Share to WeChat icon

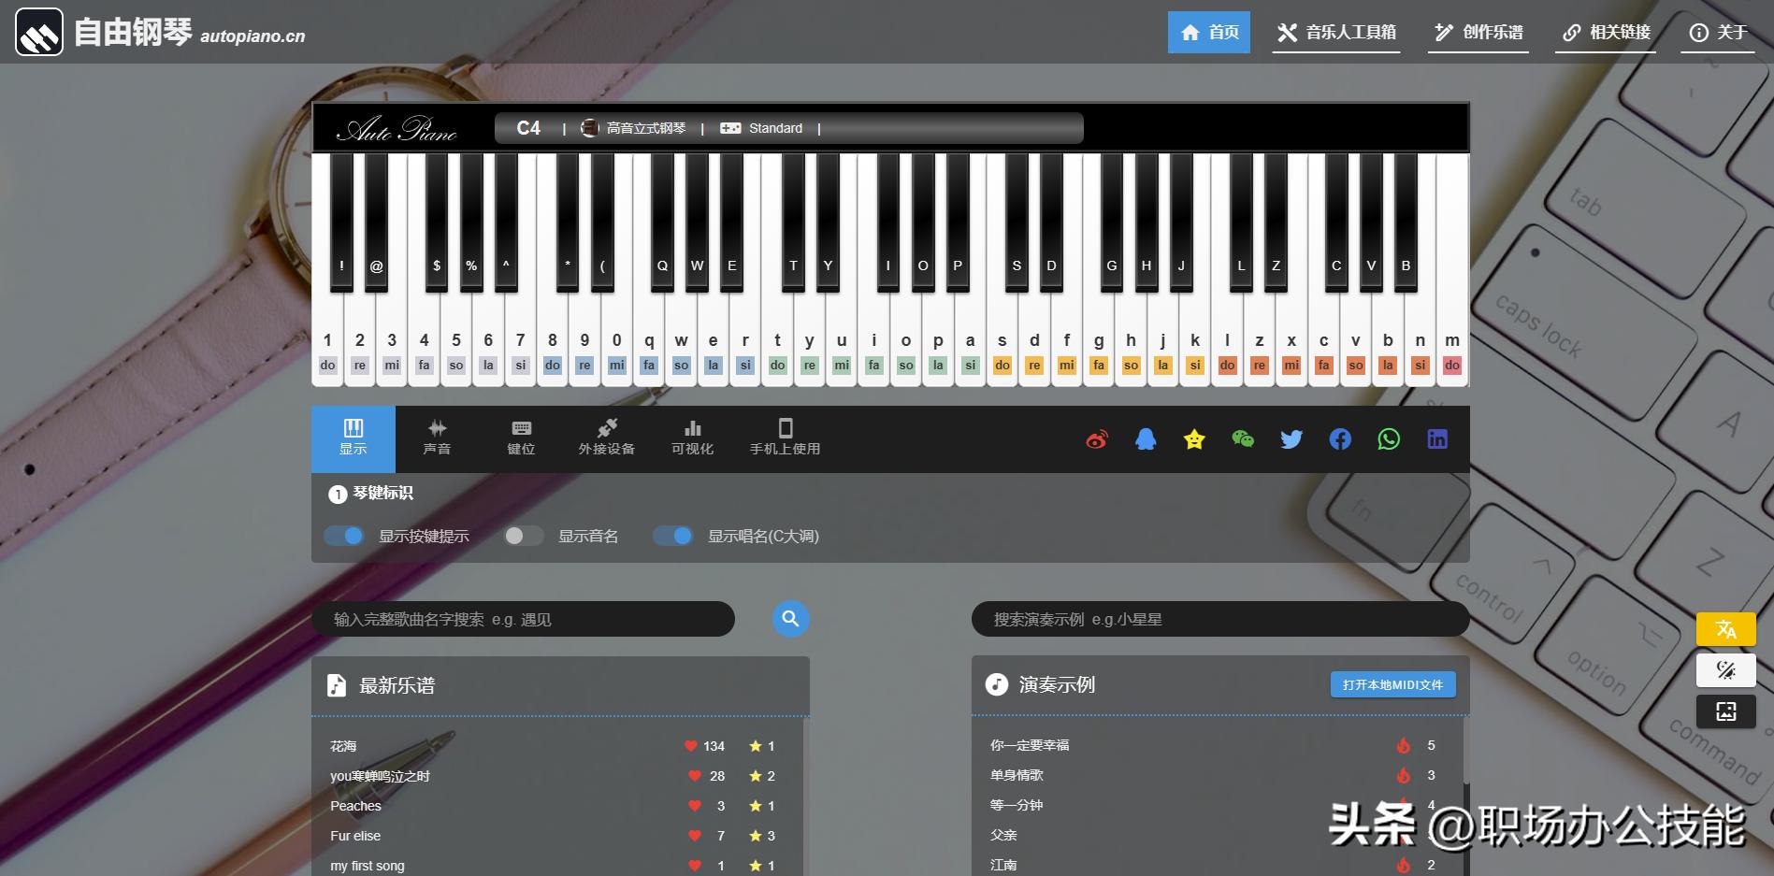pos(1243,439)
